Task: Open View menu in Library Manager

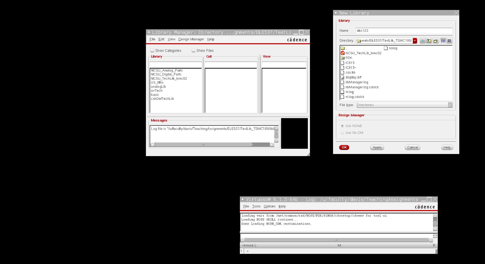Action: (x=171, y=39)
